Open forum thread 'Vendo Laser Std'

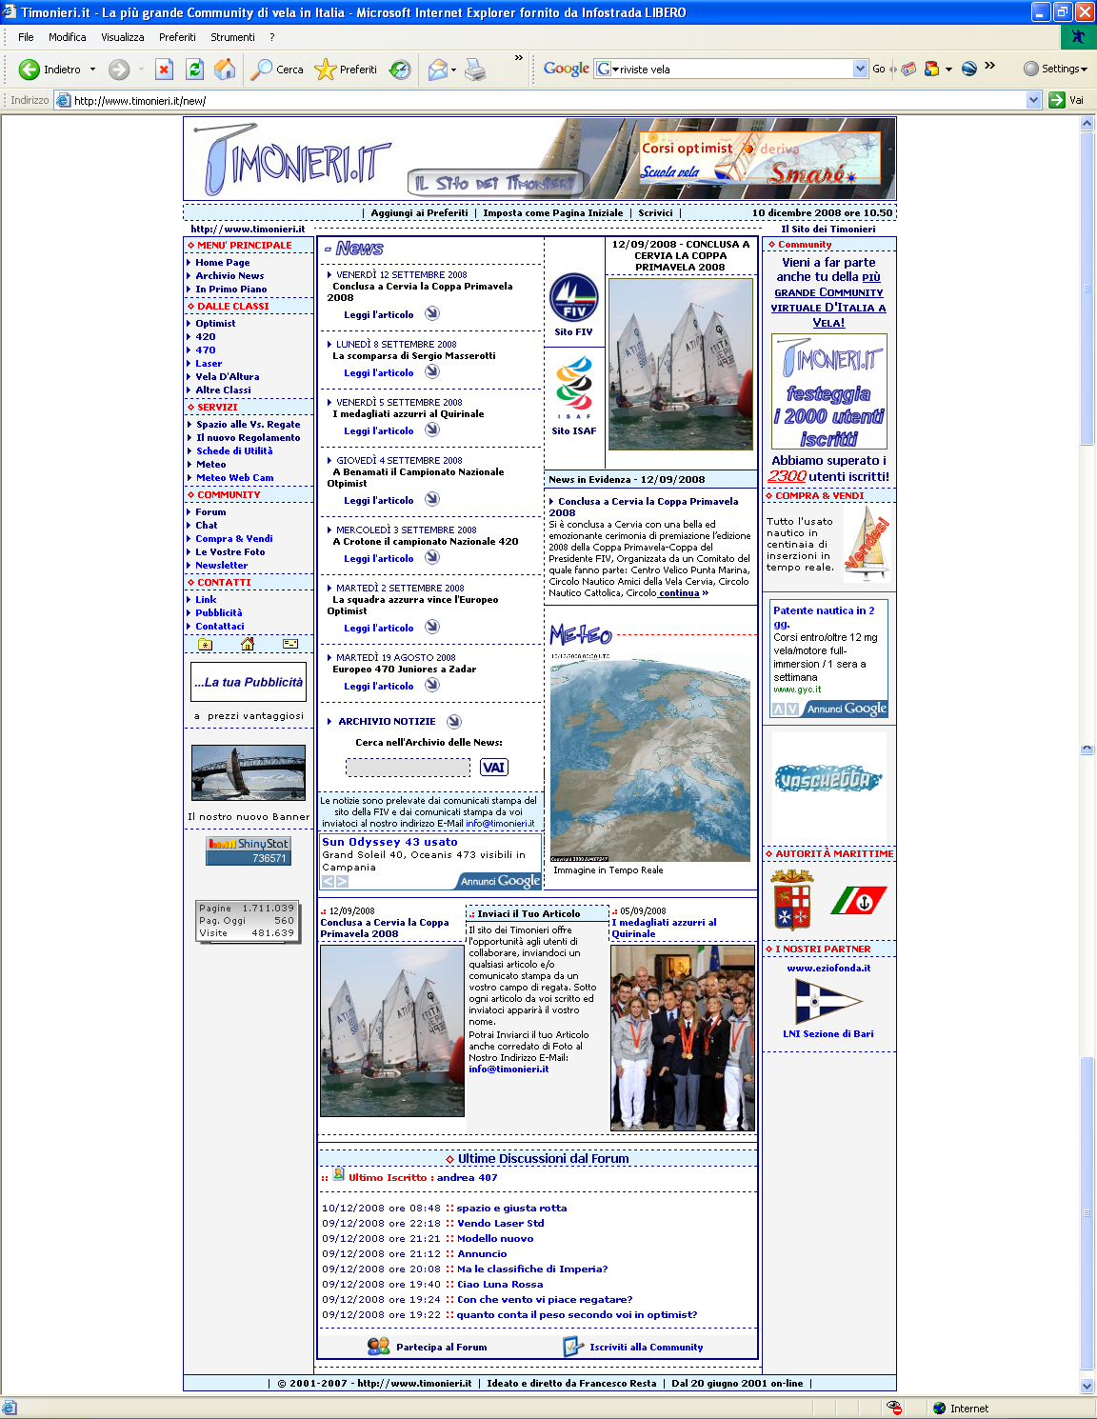click(x=501, y=1223)
